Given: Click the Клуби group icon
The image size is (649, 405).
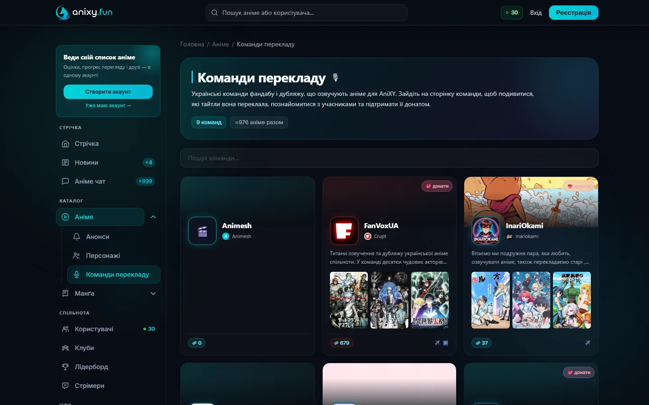Looking at the screenshot, I should pos(65,348).
